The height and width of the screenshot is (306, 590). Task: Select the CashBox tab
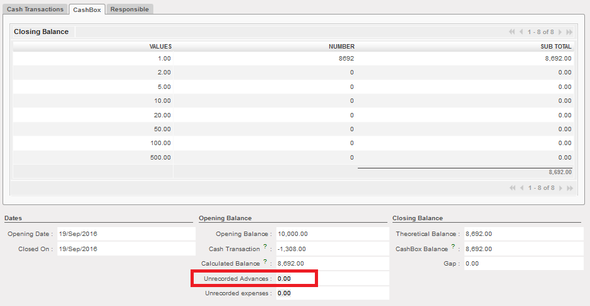(x=87, y=10)
